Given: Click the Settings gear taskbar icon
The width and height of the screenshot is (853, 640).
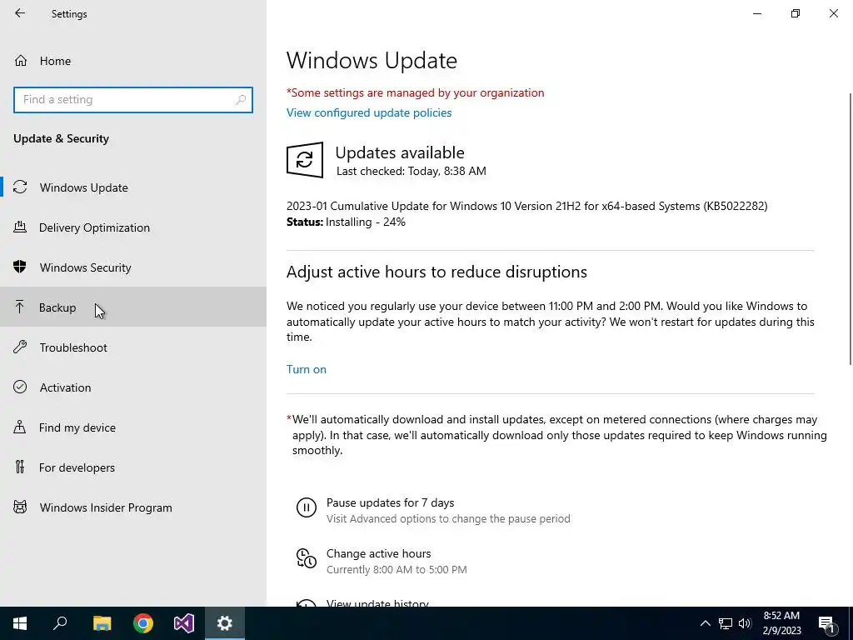Looking at the screenshot, I should (225, 623).
